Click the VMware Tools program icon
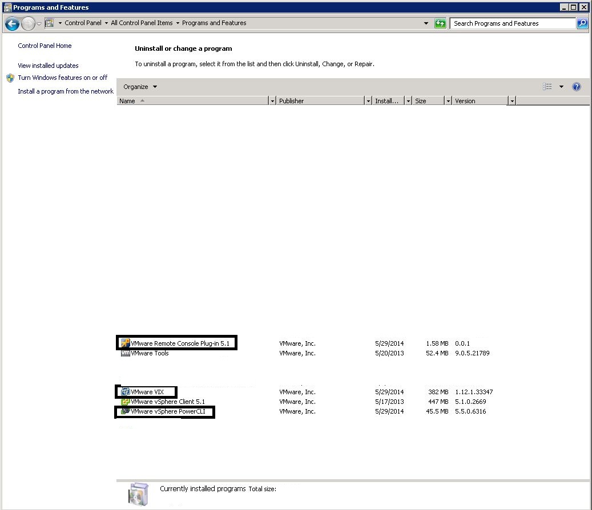Viewport: 592px width, 510px height. click(125, 353)
